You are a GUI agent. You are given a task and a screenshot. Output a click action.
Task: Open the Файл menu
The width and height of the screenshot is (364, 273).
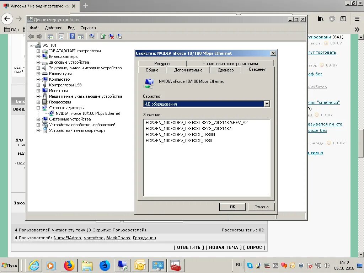pos(34,28)
